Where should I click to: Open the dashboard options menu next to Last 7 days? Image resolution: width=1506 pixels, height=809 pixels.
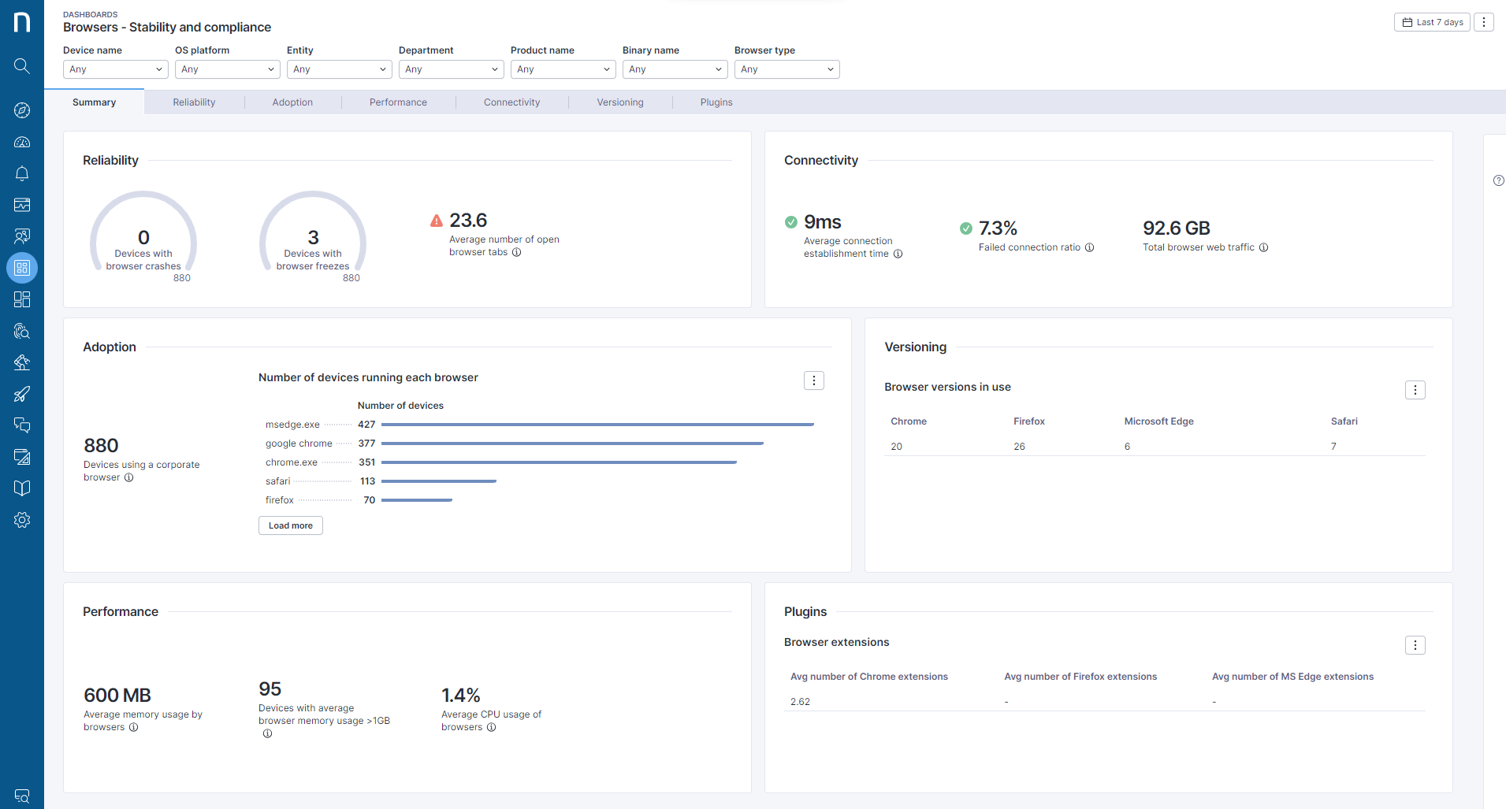click(x=1484, y=22)
